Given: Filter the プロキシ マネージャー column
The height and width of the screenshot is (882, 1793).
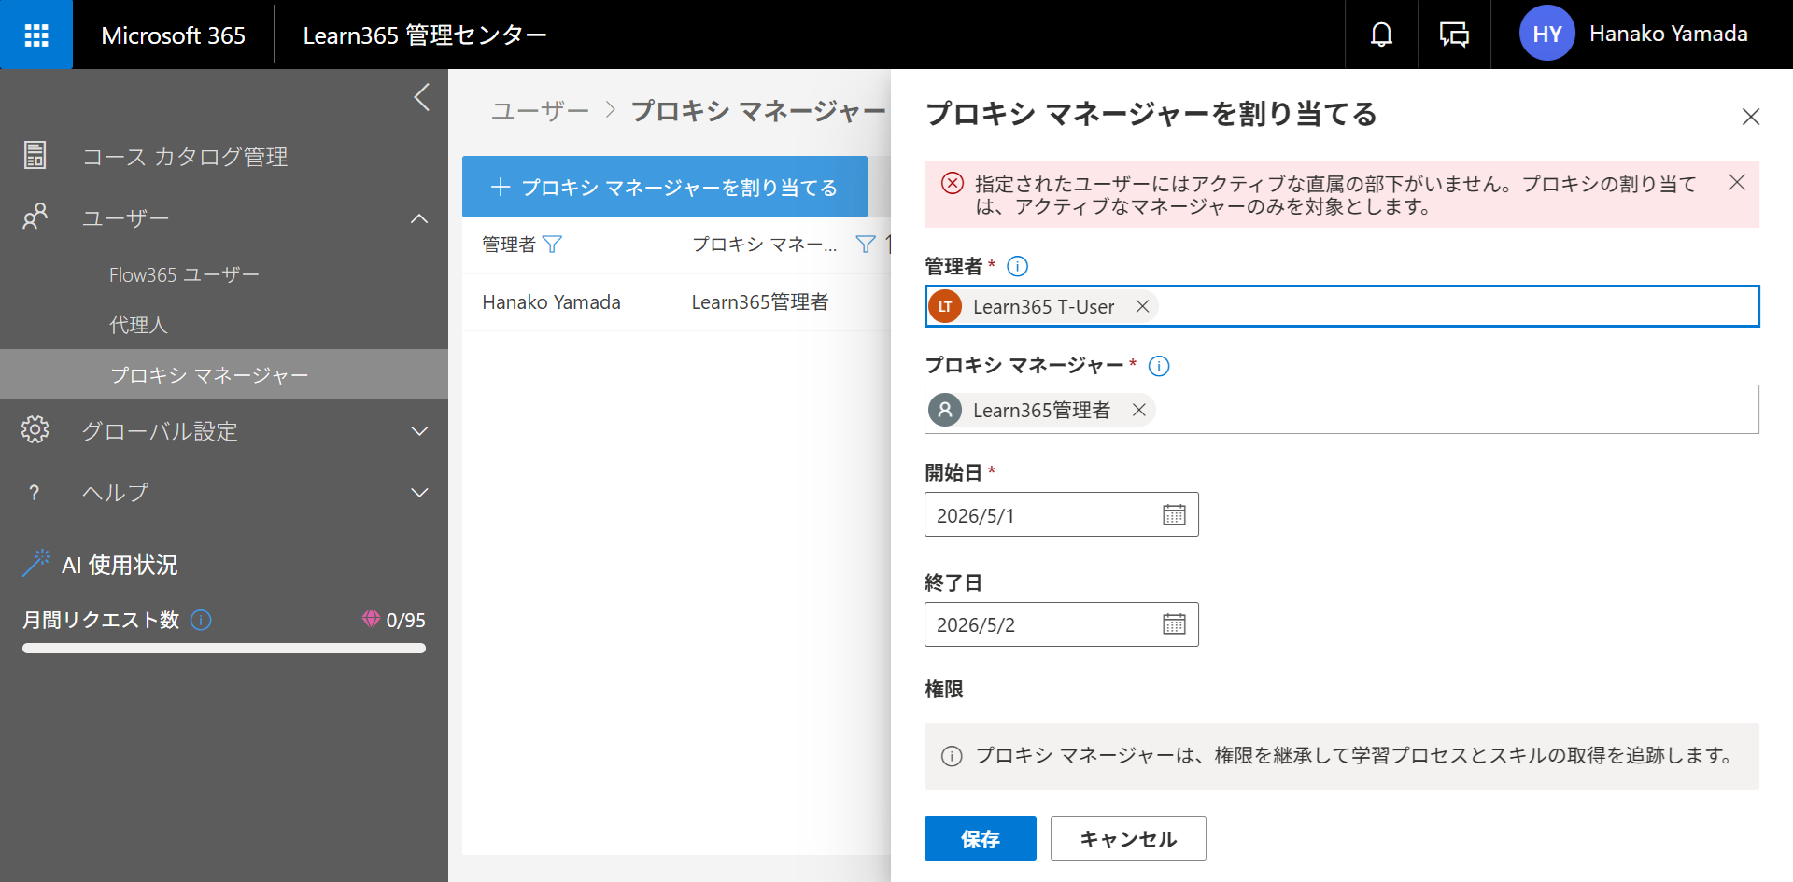Looking at the screenshot, I should point(866,245).
